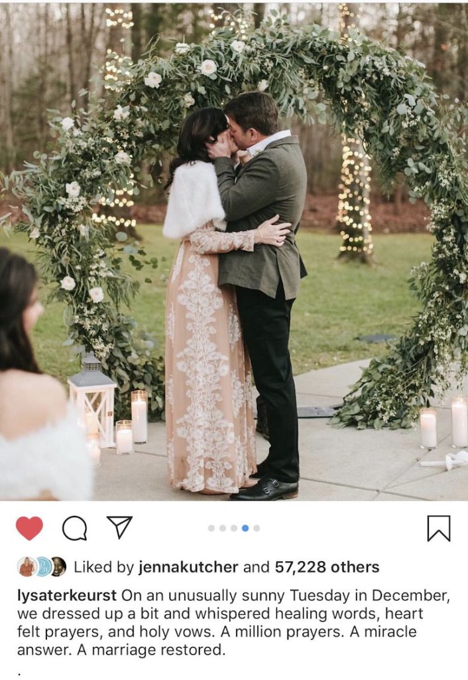Image resolution: width=468 pixels, height=680 pixels.
Task: Jump to the last carousel dot
Action: [257, 528]
